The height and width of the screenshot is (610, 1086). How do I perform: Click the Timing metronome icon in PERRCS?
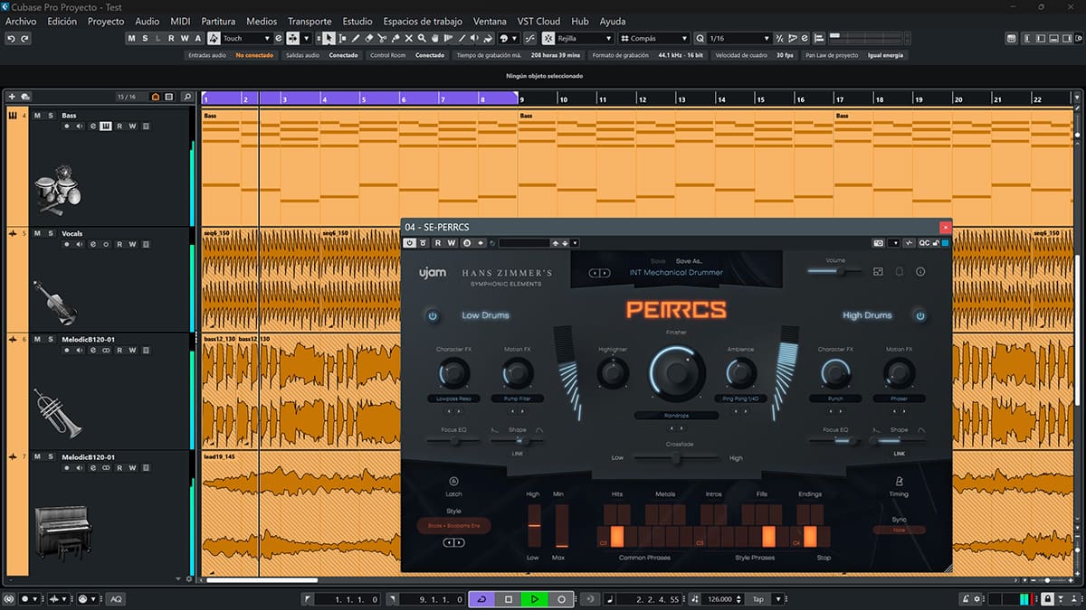click(x=899, y=482)
